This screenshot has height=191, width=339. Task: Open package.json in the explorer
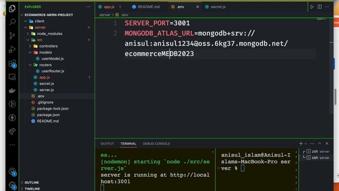(x=57, y=115)
